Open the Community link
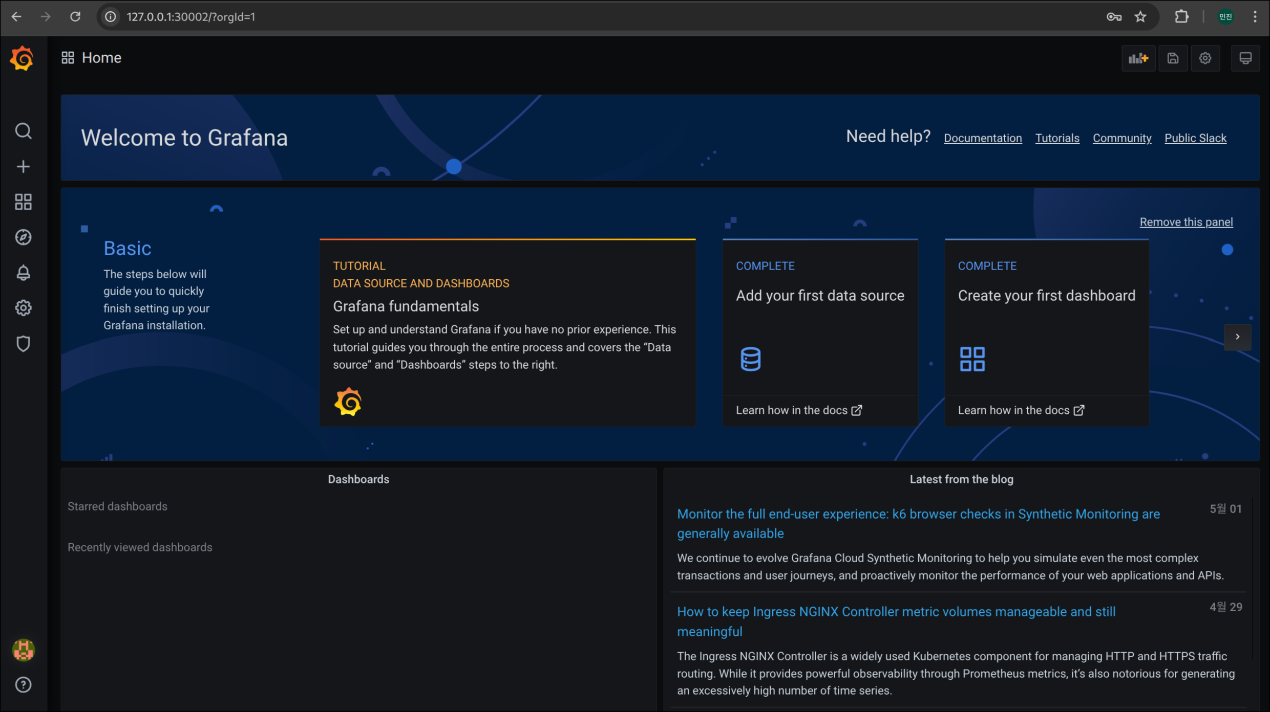The image size is (1270, 712). click(x=1122, y=138)
